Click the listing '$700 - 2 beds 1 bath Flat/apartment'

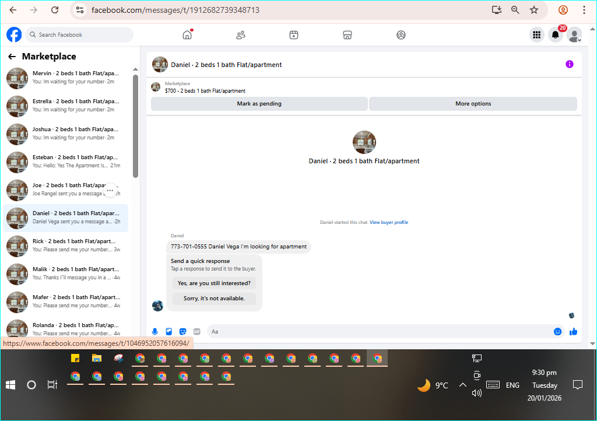click(x=205, y=91)
